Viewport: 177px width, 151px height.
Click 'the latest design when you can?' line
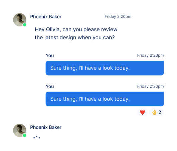[x=75, y=38]
